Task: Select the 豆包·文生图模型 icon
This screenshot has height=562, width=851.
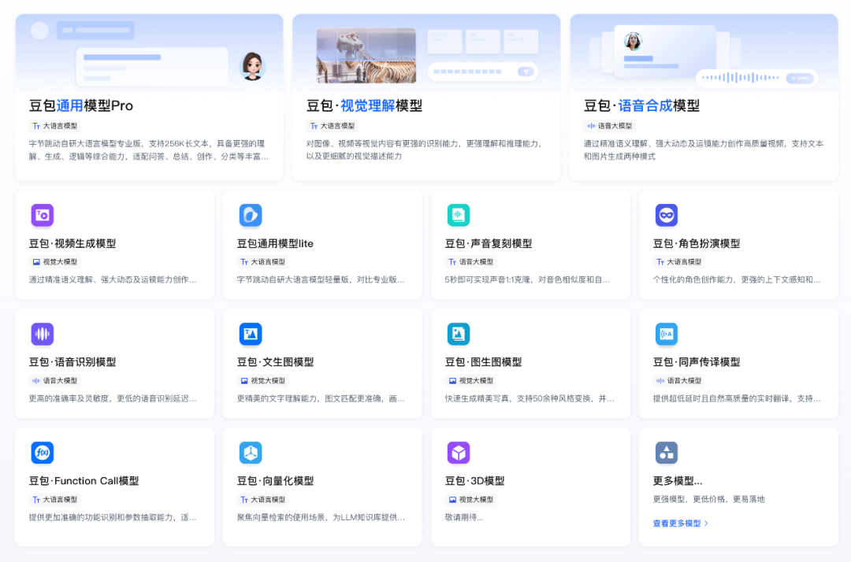Action: coord(250,334)
